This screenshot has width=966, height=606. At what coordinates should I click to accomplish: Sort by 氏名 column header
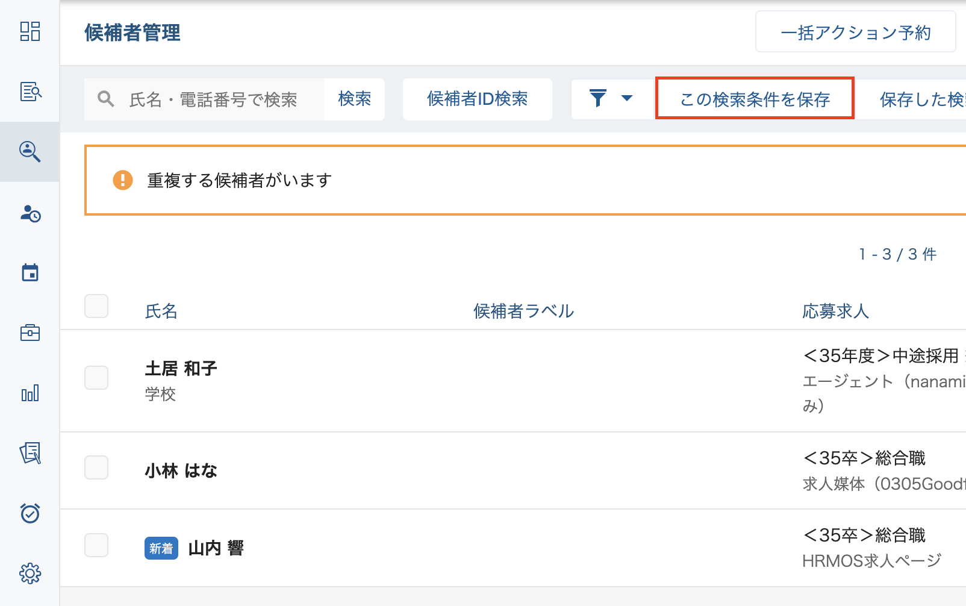point(161,311)
